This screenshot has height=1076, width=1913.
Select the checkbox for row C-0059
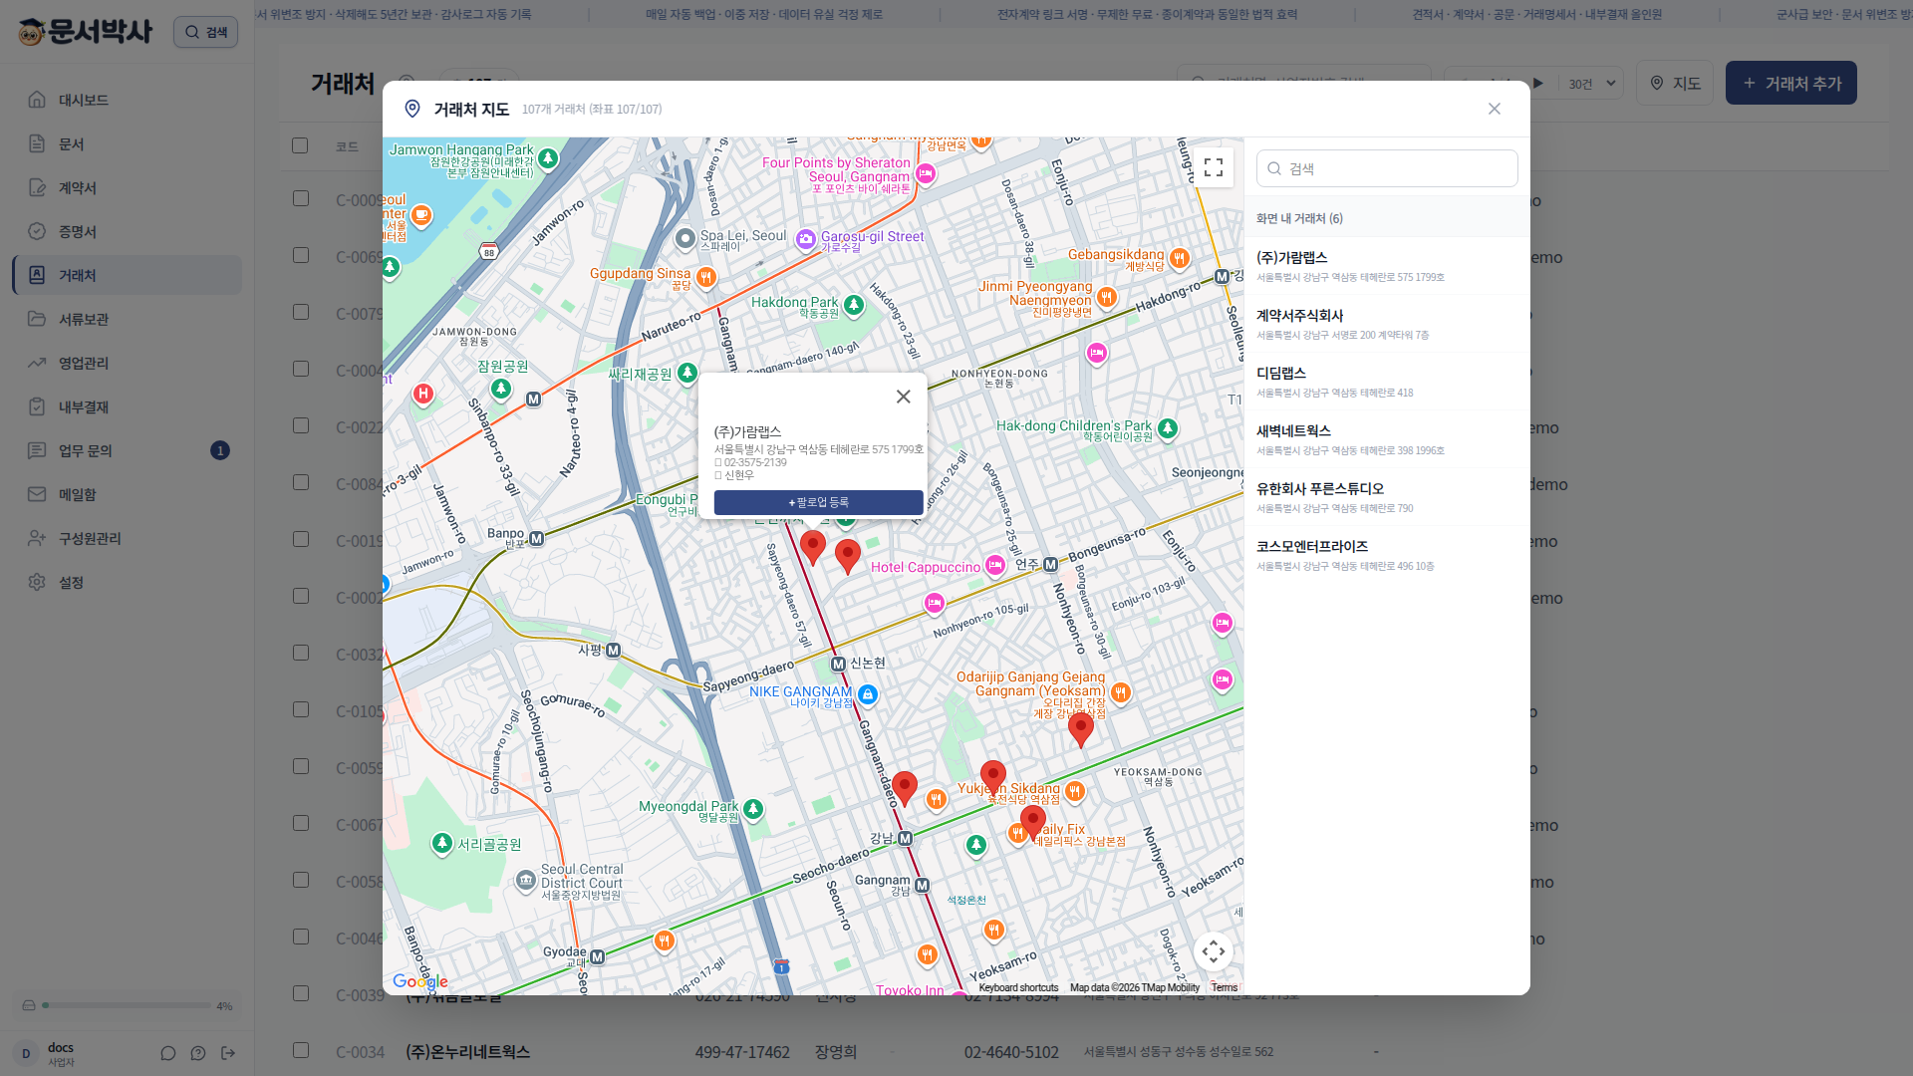pos(301,766)
